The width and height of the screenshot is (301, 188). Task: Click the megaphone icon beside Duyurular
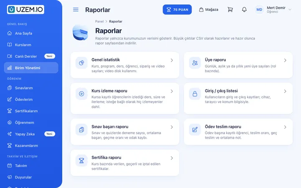pos(9,177)
